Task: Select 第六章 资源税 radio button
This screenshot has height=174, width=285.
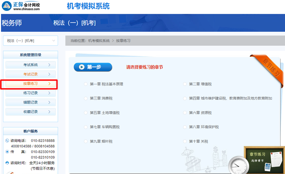Action: click(185, 113)
